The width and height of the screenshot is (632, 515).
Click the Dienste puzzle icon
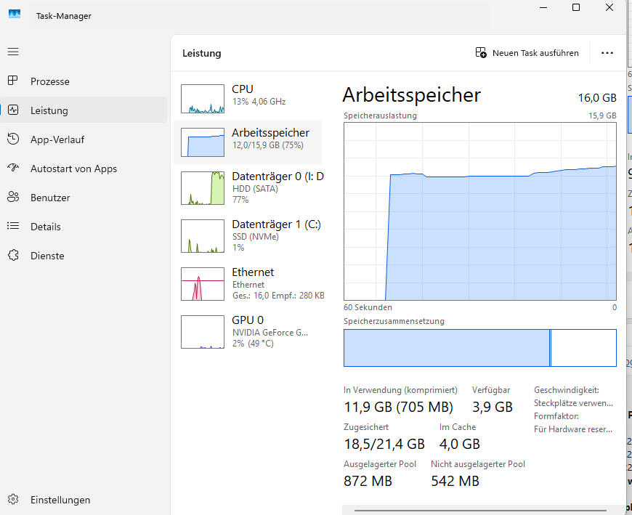(x=13, y=255)
